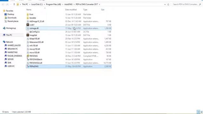Image resolution: width=203 pixels, height=114 pixels.
Task: Click the Recent places icon
Action: (6, 21)
